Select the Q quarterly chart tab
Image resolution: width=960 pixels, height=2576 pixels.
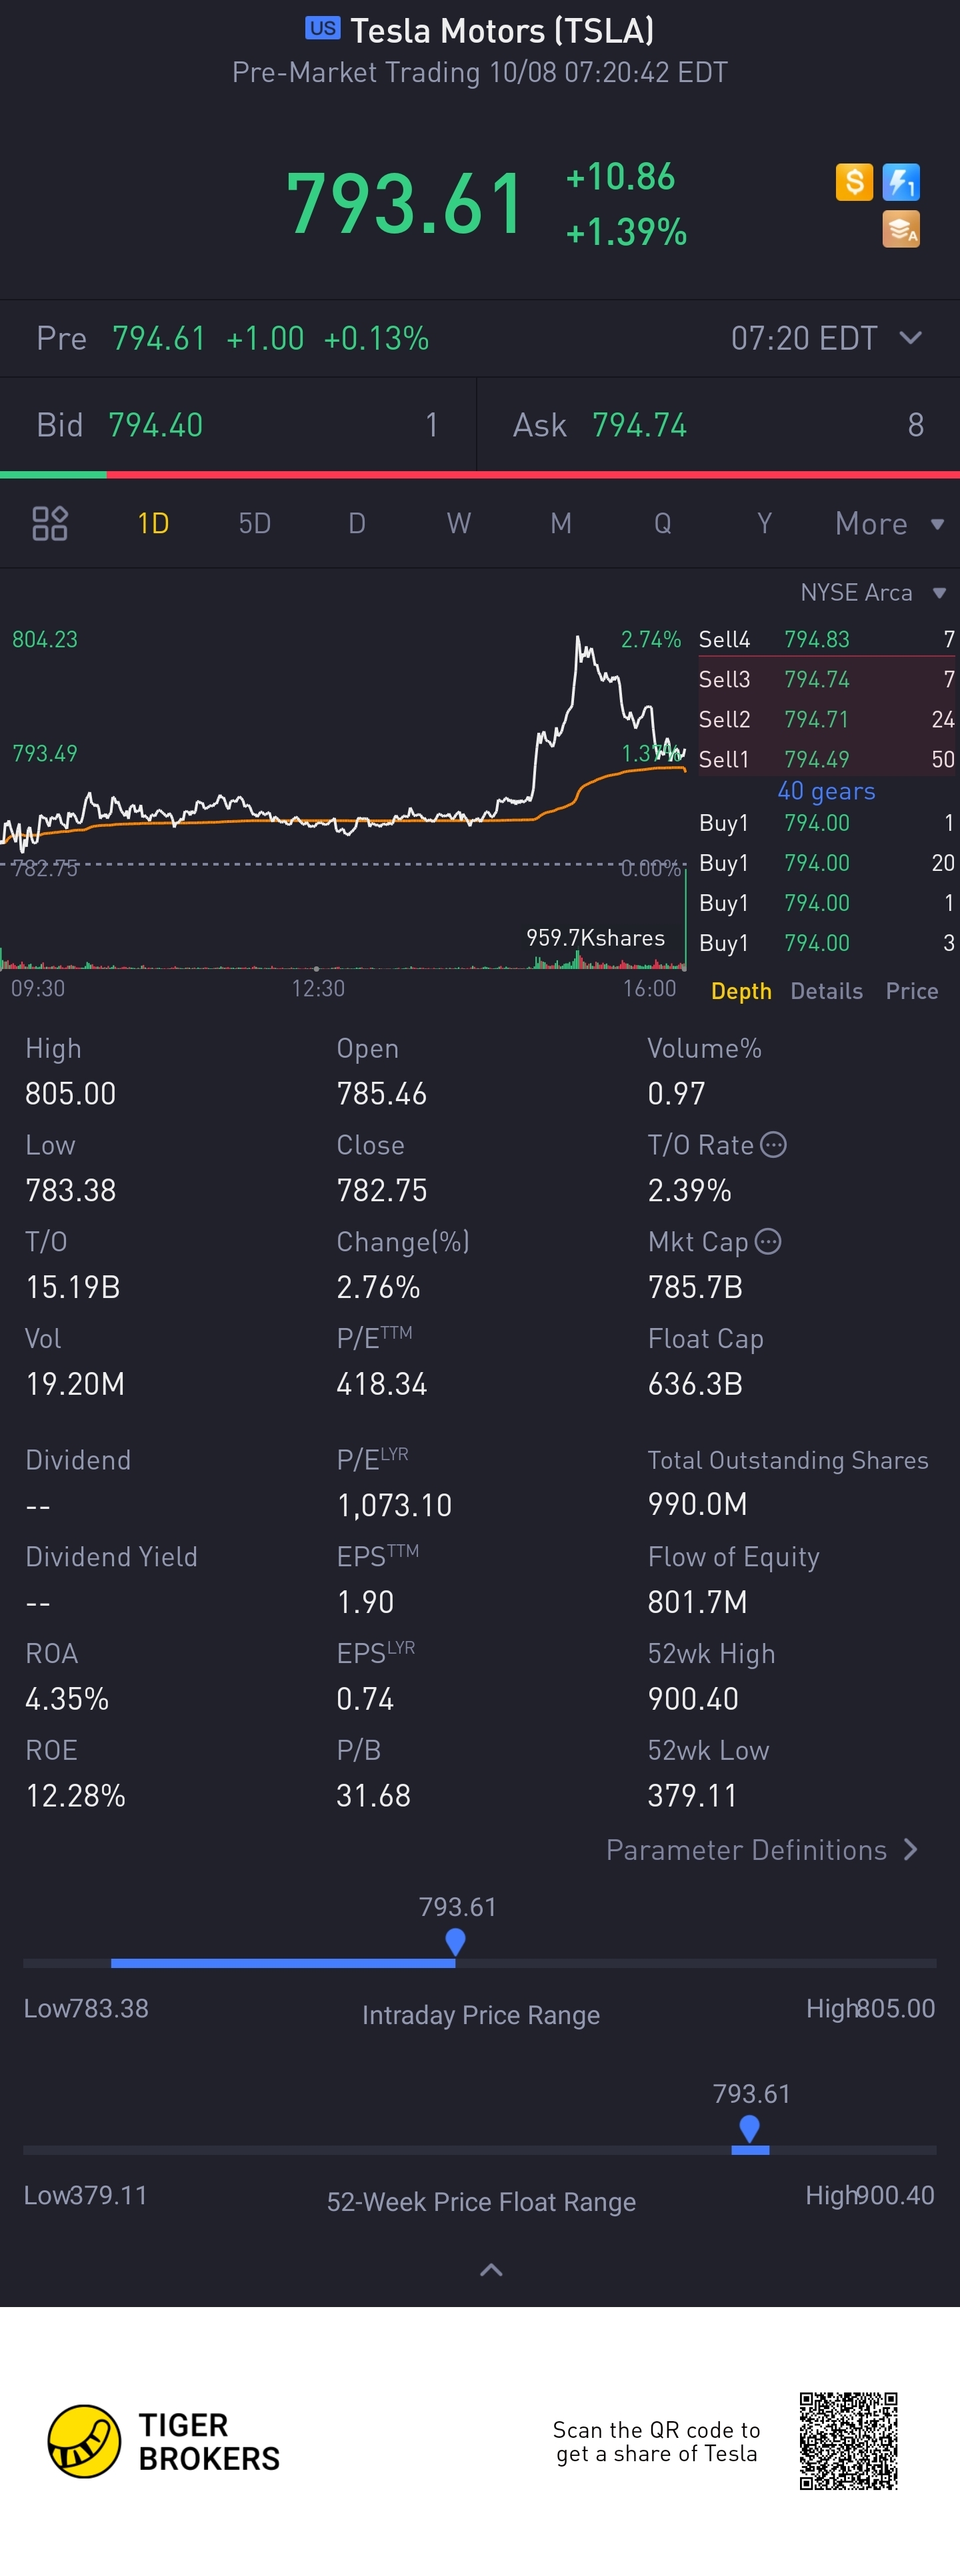662,523
